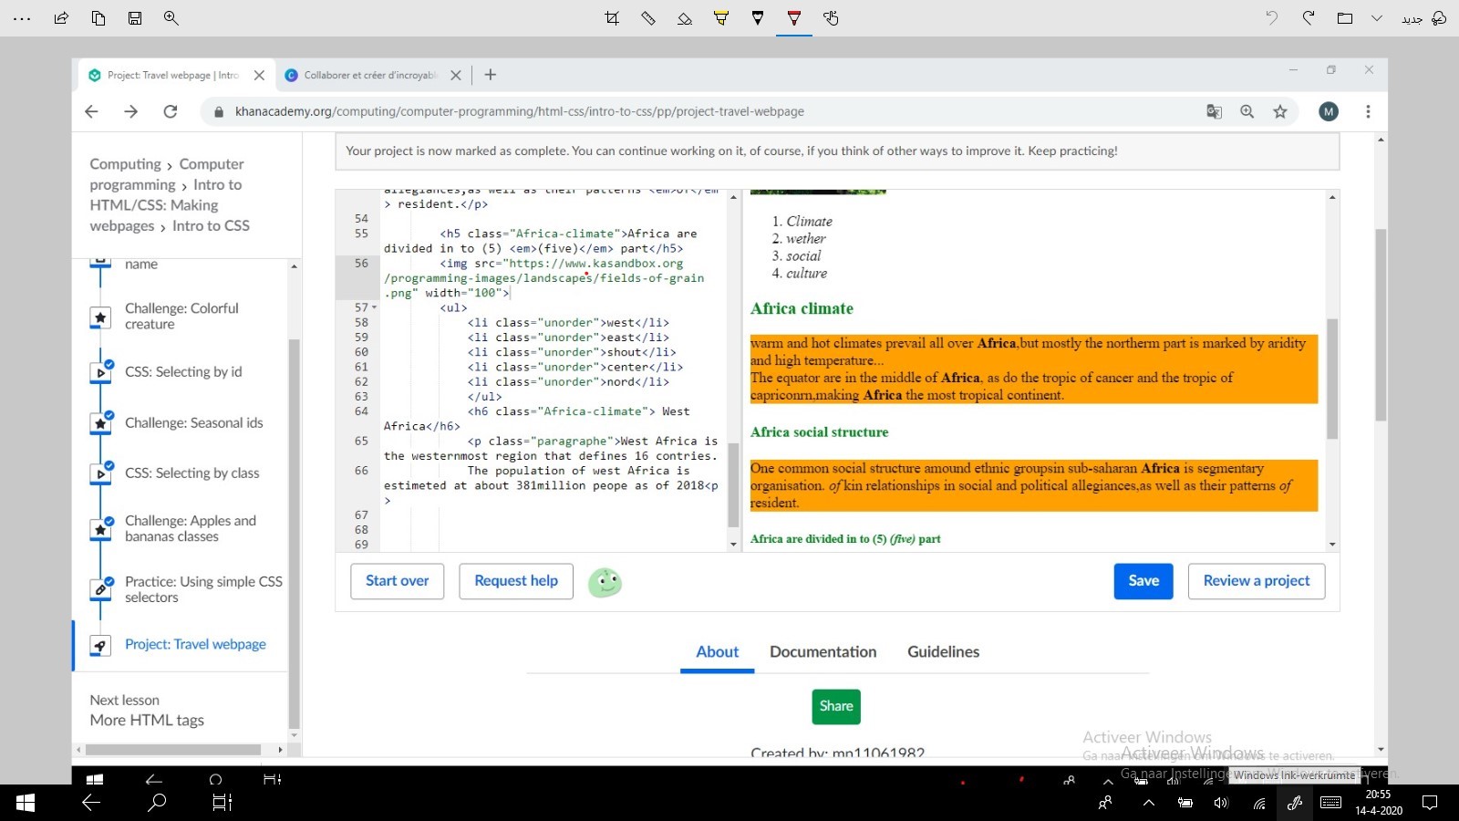
Task: Click the save floppy disk icon
Action: point(135,18)
